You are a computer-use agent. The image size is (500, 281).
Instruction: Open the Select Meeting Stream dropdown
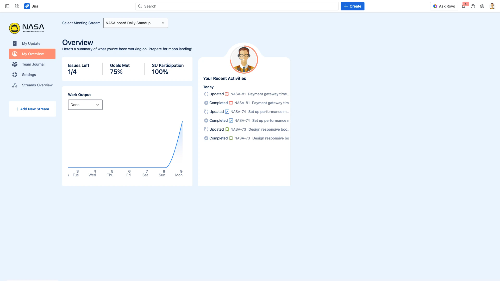pyautogui.click(x=135, y=23)
